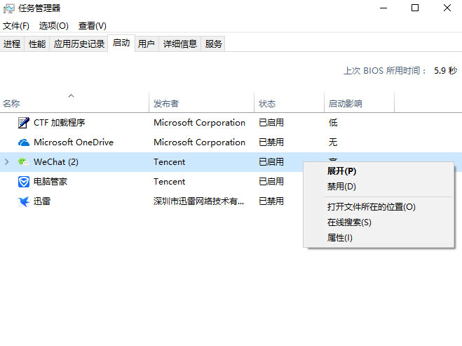462x346 pixels.
Task: Sort by the 状态 column header
Action: [x=289, y=104]
